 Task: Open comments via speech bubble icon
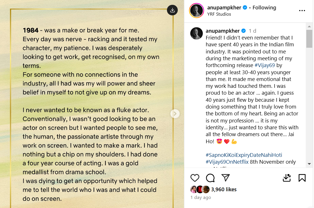[210, 178]
